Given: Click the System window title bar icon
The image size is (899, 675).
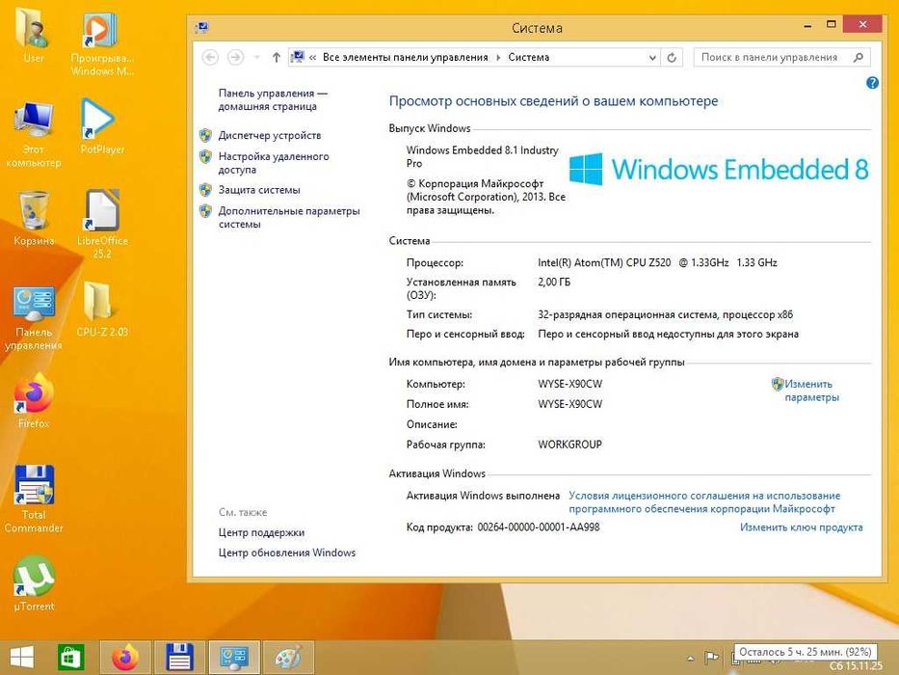Looking at the screenshot, I should tap(201, 27).
